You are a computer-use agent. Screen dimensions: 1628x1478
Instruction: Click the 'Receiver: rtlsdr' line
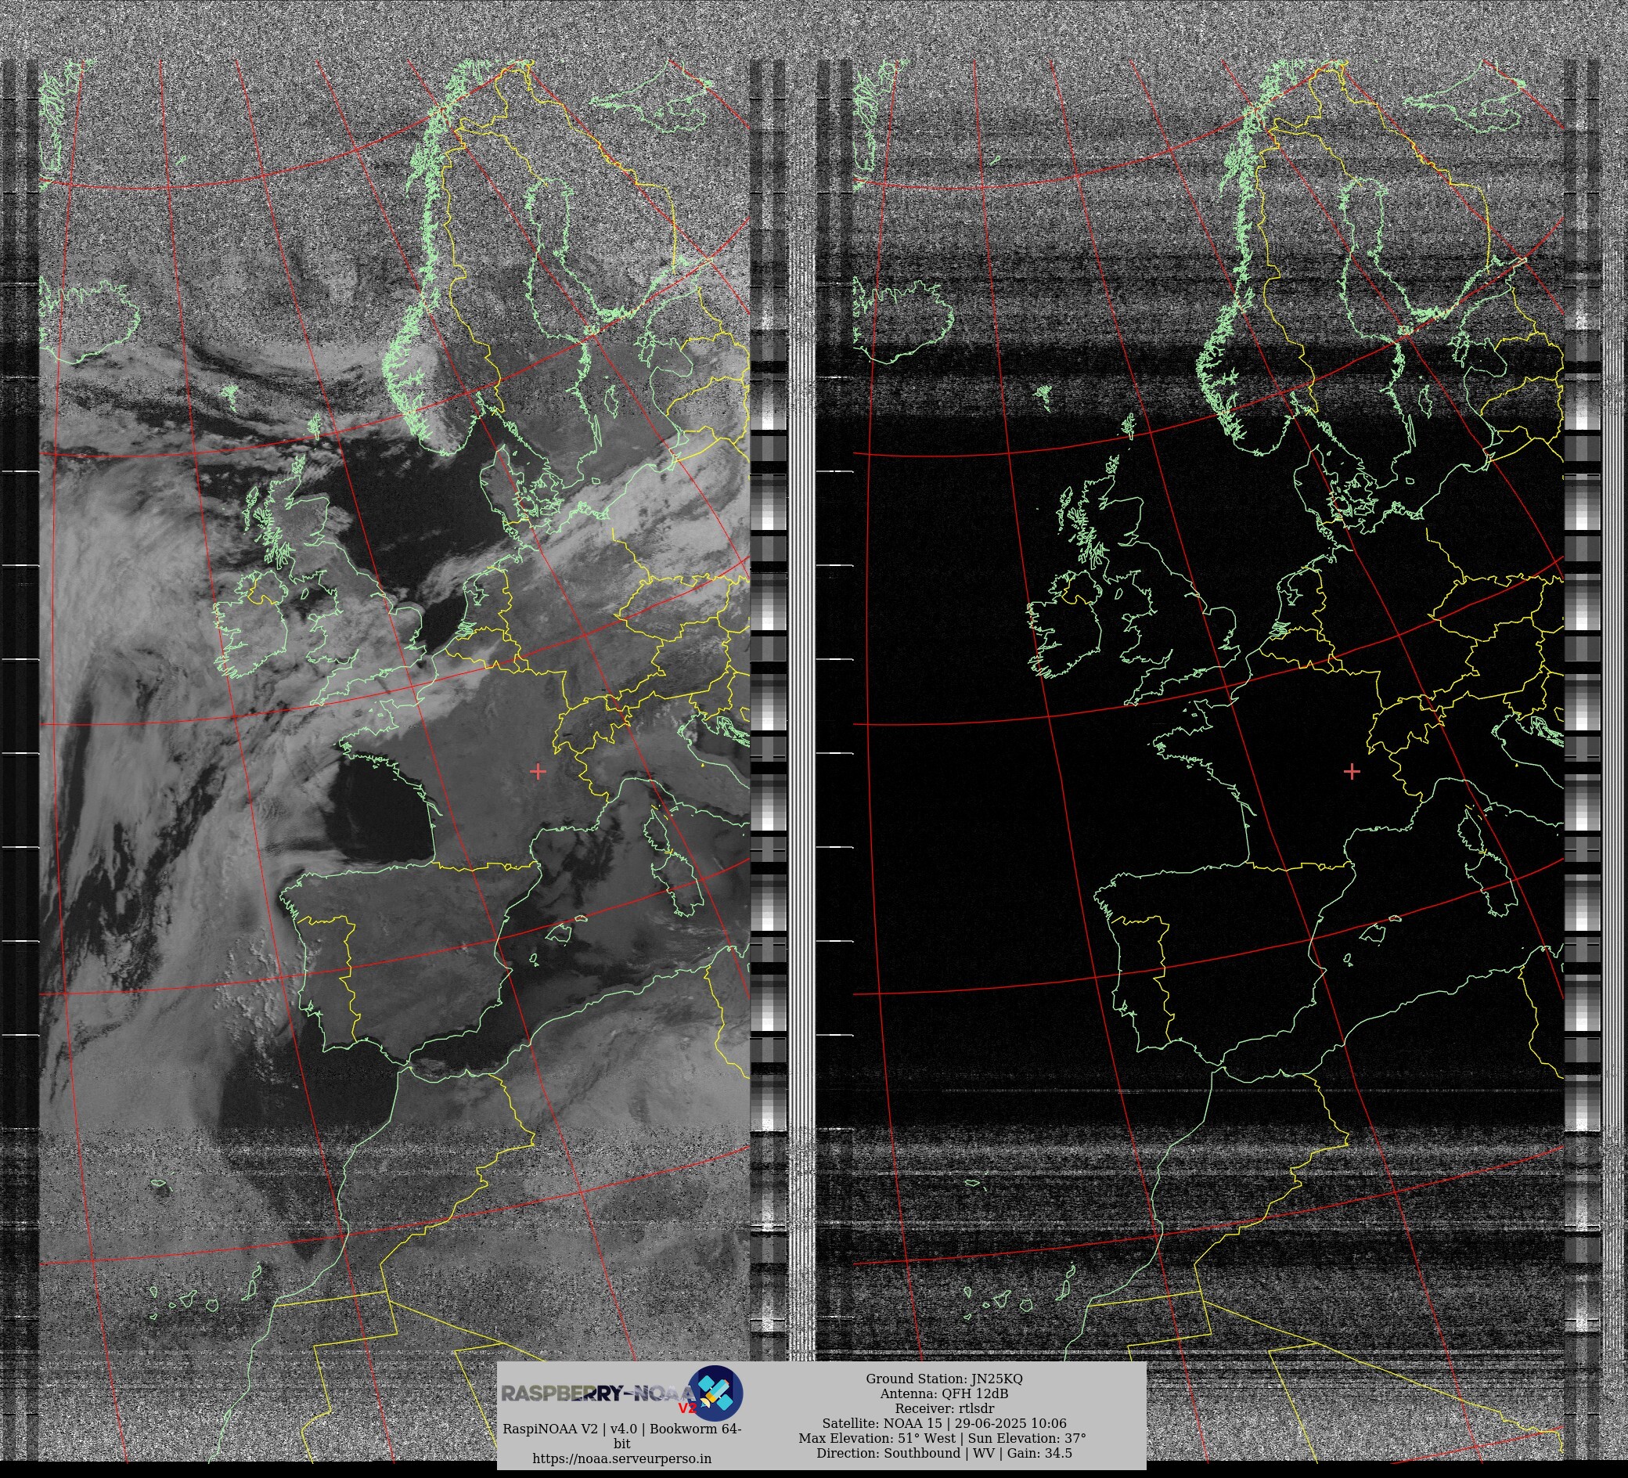pos(944,1408)
